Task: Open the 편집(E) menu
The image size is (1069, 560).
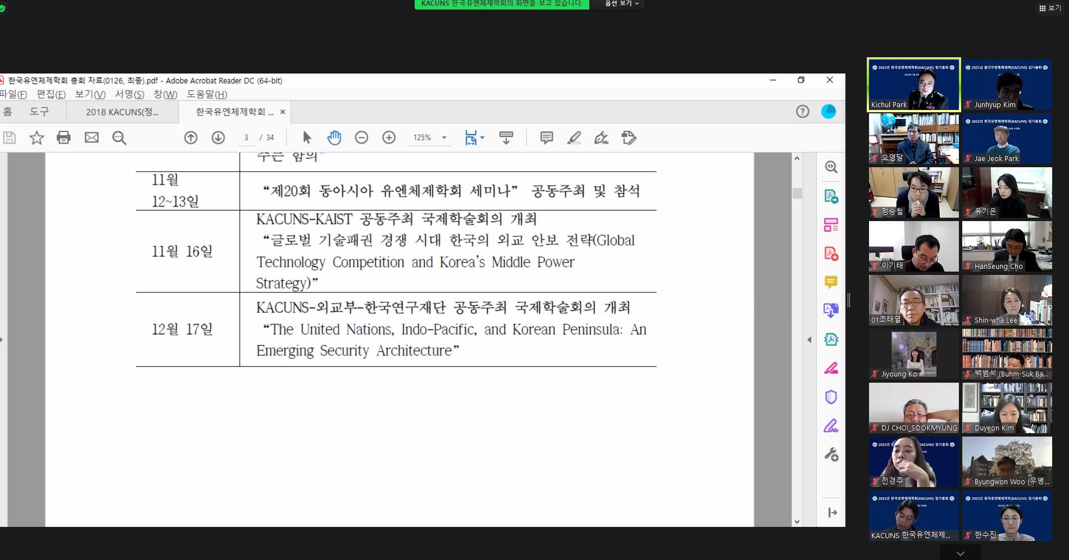Action: pyautogui.click(x=51, y=94)
